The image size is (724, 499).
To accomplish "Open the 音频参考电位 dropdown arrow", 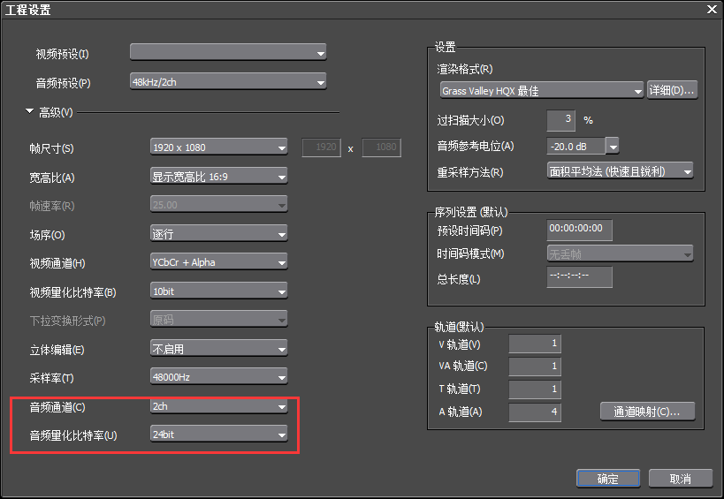I will (x=613, y=147).
